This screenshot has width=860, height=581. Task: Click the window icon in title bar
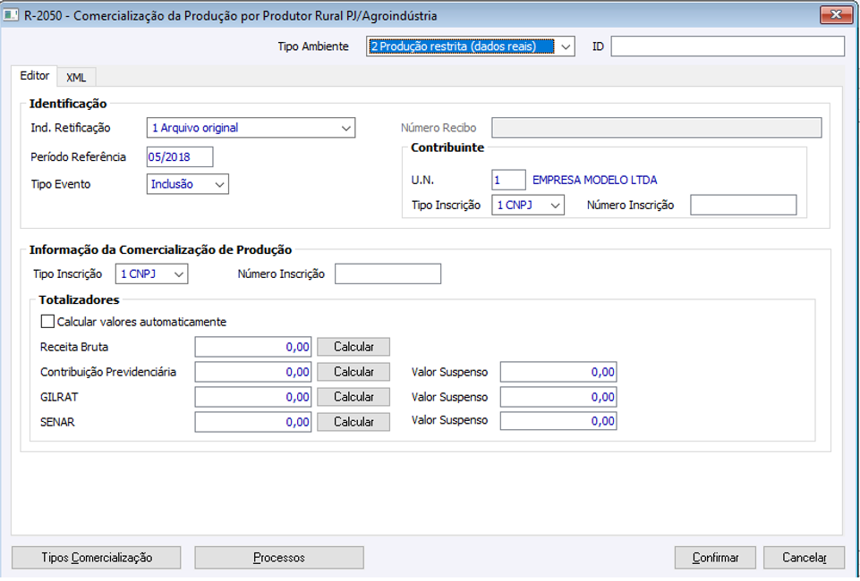12,15
